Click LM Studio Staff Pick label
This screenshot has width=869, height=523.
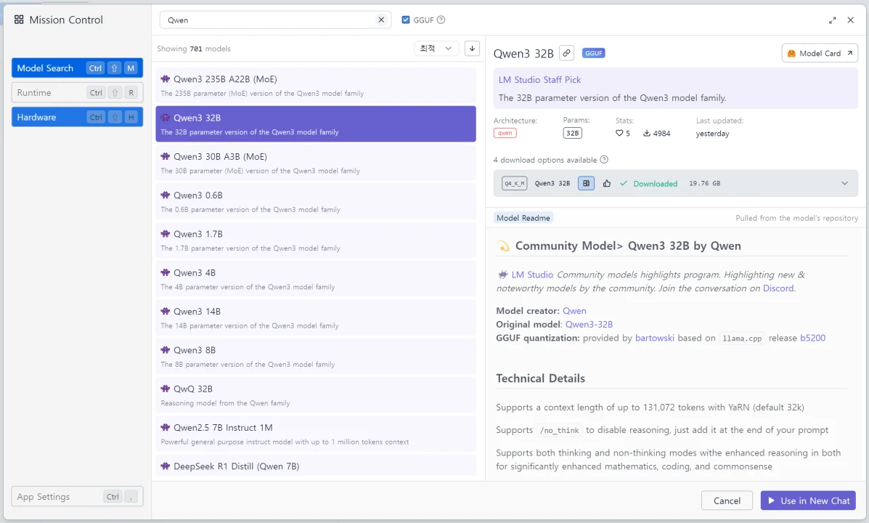pyautogui.click(x=539, y=80)
